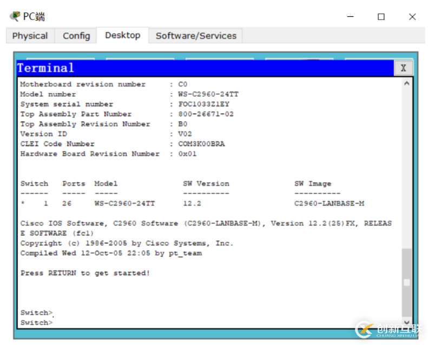The width and height of the screenshot is (428, 345).
Task: Click the Packet Tracer icon in title bar
Action: 15,16
